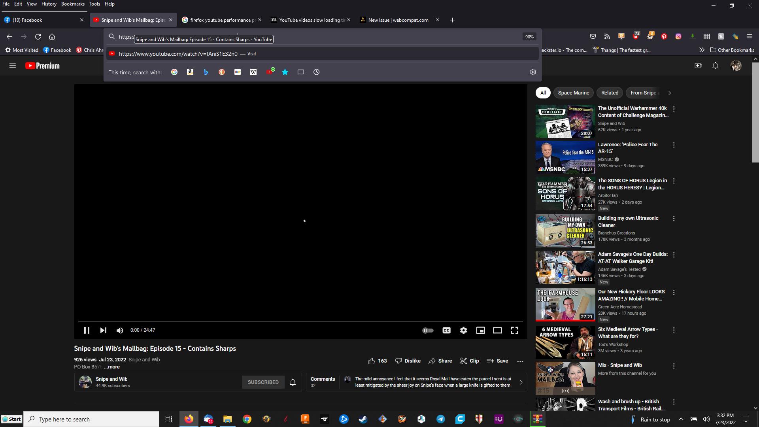Dislike the video
This screenshot has height=427, width=759.
pyautogui.click(x=408, y=361)
